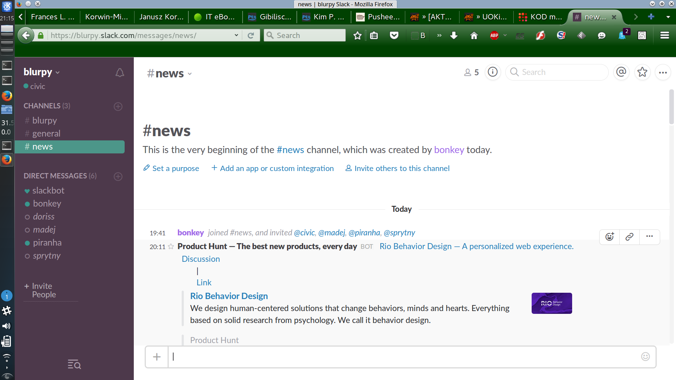Show starred items star icon in header
Screen dimensions: 676x380
pos(642,72)
